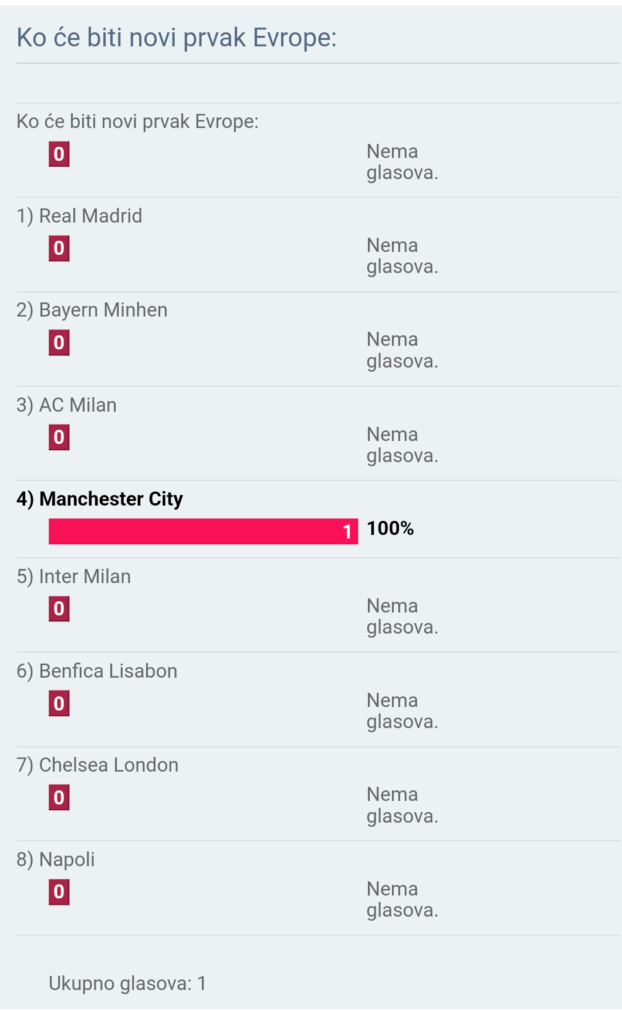Click the zero badge under Benfica Lisabon
Screen dimensions: 622x1010
59,703
